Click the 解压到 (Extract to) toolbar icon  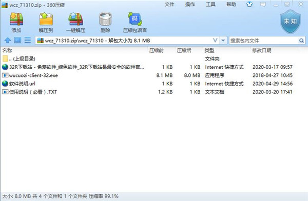pyautogui.click(x=46, y=19)
